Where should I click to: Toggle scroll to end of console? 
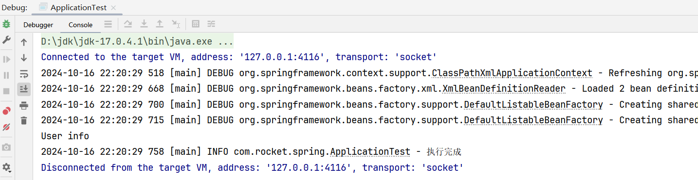[24, 89]
